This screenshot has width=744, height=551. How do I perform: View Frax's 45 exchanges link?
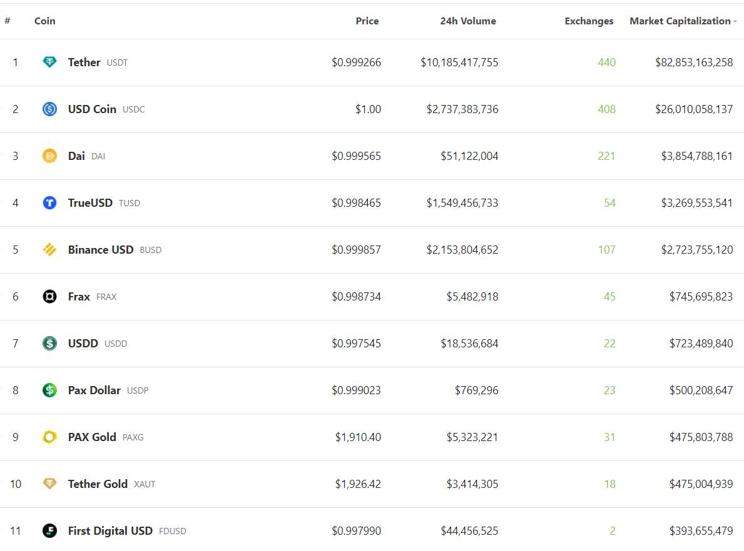(x=609, y=297)
